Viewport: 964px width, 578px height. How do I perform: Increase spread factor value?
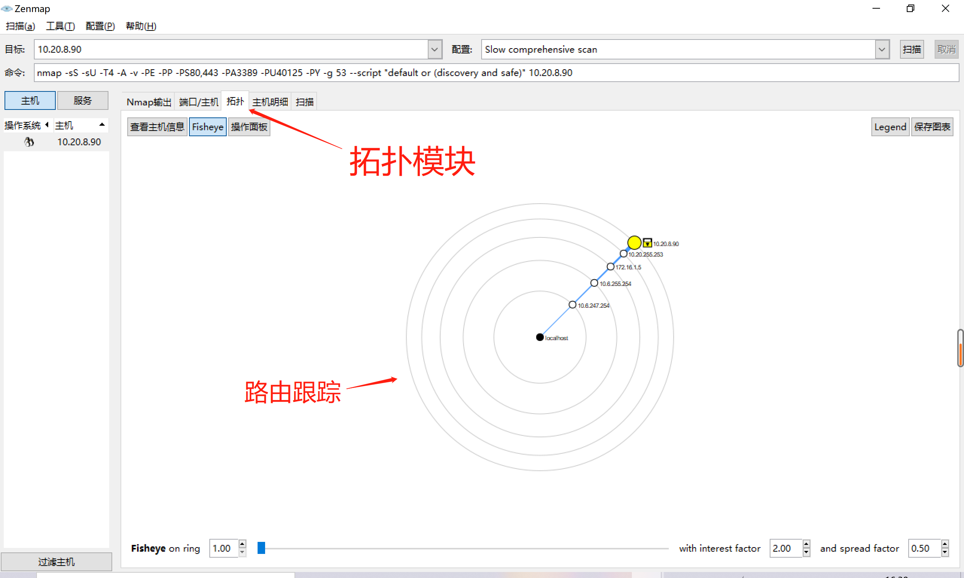click(x=944, y=544)
